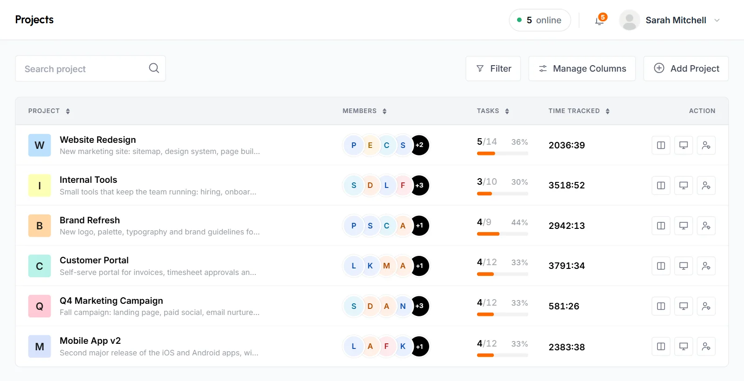The height and width of the screenshot is (381, 744).
Task: Click the Action column header
Action: [x=702, y=111]
